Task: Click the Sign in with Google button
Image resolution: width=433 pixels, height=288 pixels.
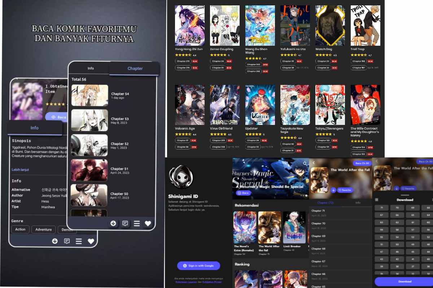Action: coord(198,266)
